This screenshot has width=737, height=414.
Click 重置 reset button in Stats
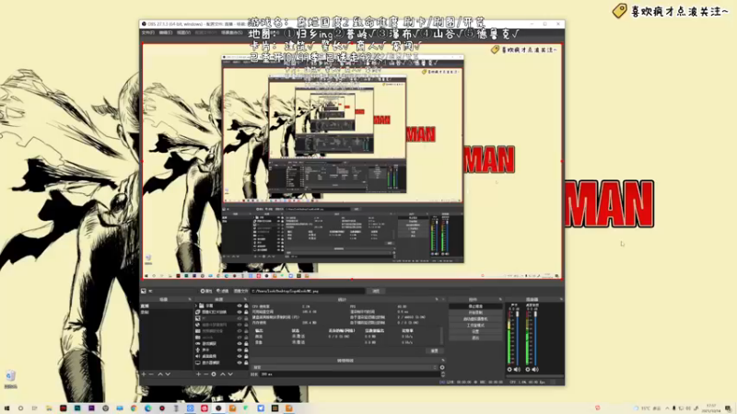435,351
